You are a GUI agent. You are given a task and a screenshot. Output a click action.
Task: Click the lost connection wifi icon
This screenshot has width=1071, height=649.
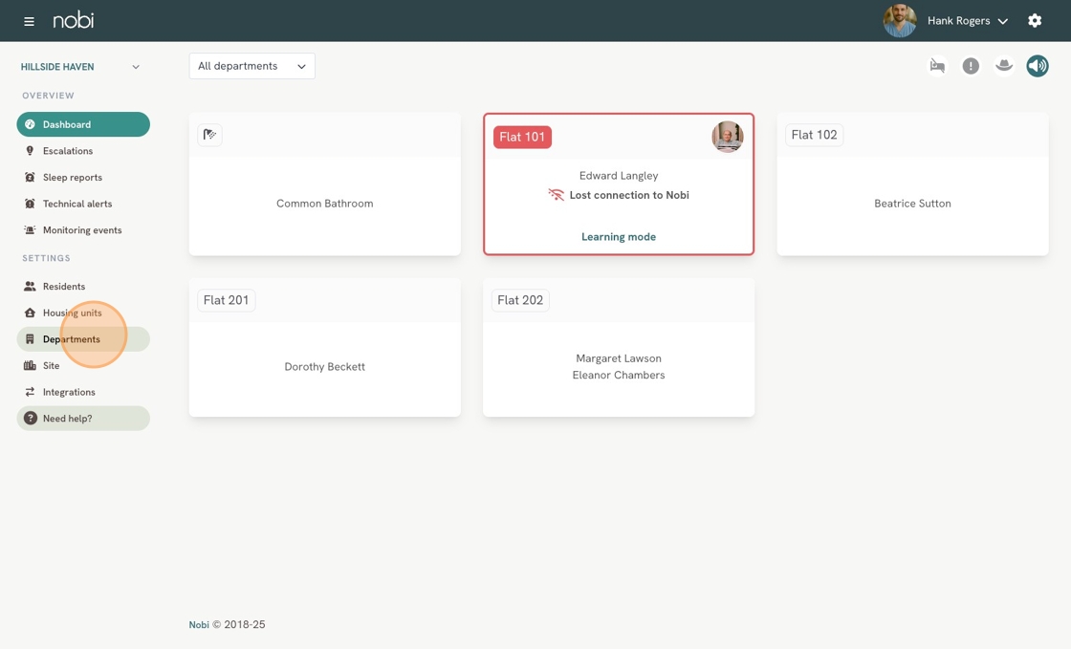click(x=556, y=195)
